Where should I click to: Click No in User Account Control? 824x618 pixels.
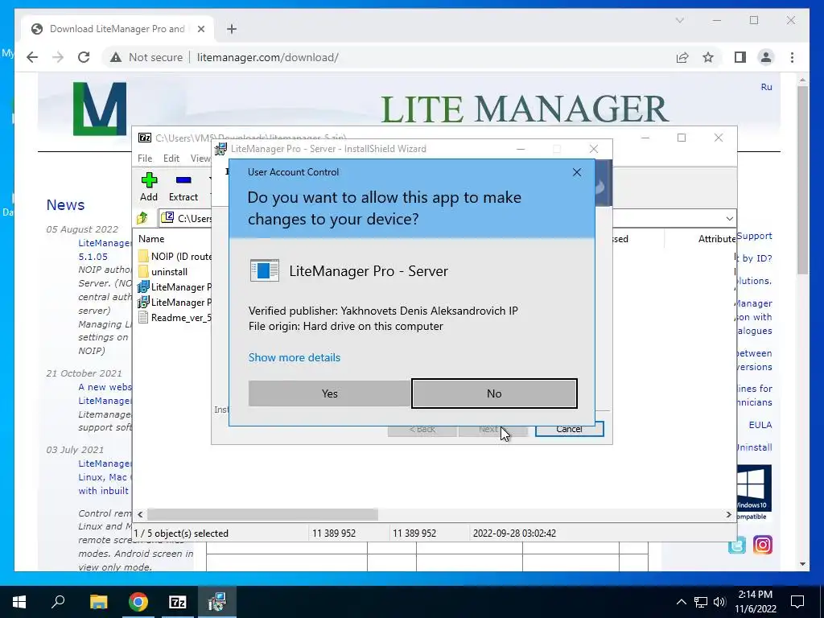click(494, 393)
